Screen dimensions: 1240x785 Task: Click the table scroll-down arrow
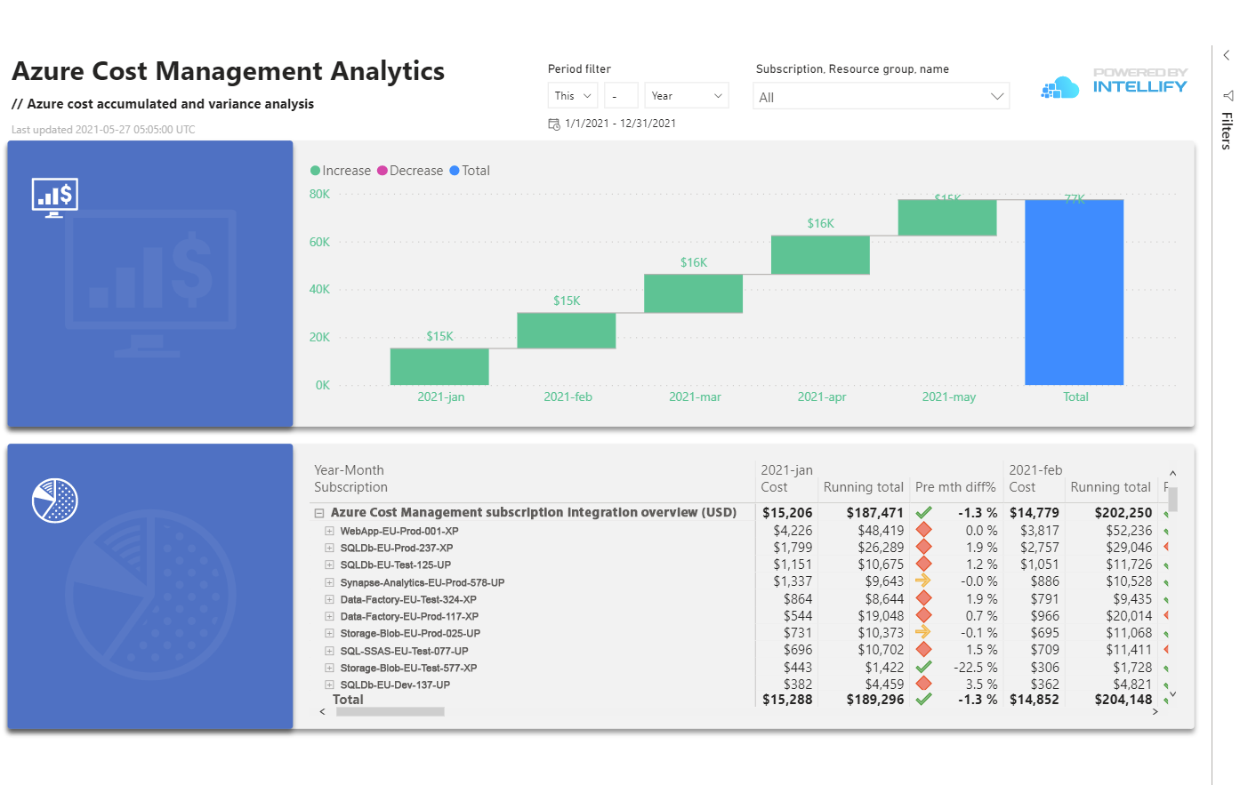pyautogui.click(x=1172, y=694)
